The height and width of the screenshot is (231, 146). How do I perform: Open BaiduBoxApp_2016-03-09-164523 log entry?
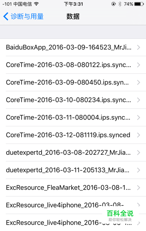point(73,47)
